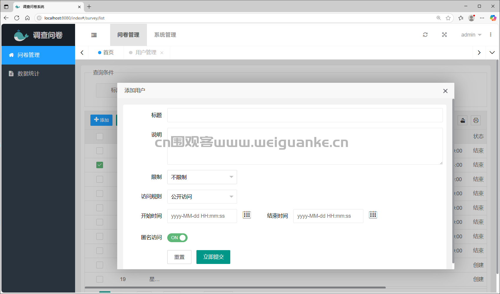Toggle fullscreen with the expand icon
This screenshot has height=294, width=500.
(444, 35)
